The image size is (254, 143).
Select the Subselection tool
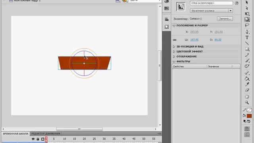coord(247,8)
